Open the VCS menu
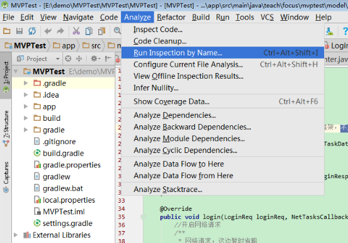Image resolution: width=348 pixels, height=243 pixels. (267, 18)
